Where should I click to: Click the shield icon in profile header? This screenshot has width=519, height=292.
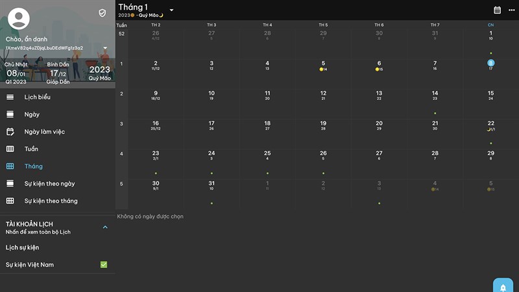point(102,13)
